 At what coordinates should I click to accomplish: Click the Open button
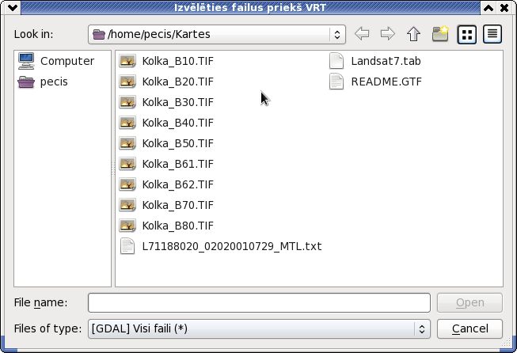[x=469, y=302]
